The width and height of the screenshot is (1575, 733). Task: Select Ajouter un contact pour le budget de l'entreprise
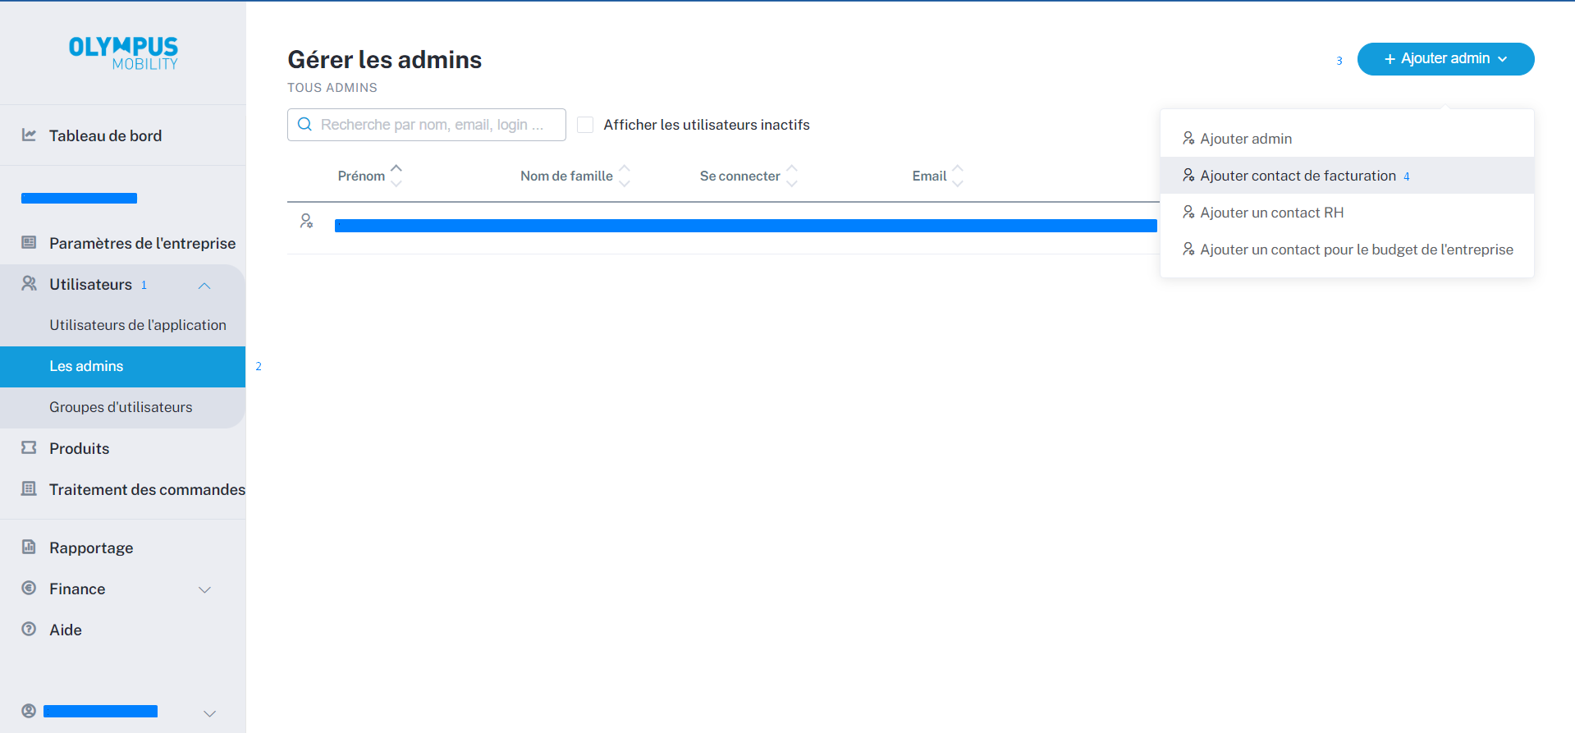pos(1347,249)
